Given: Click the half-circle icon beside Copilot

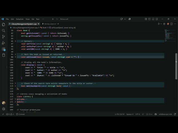Looking at the screenshot, I should pyautogui.click(x=130, y=19).
